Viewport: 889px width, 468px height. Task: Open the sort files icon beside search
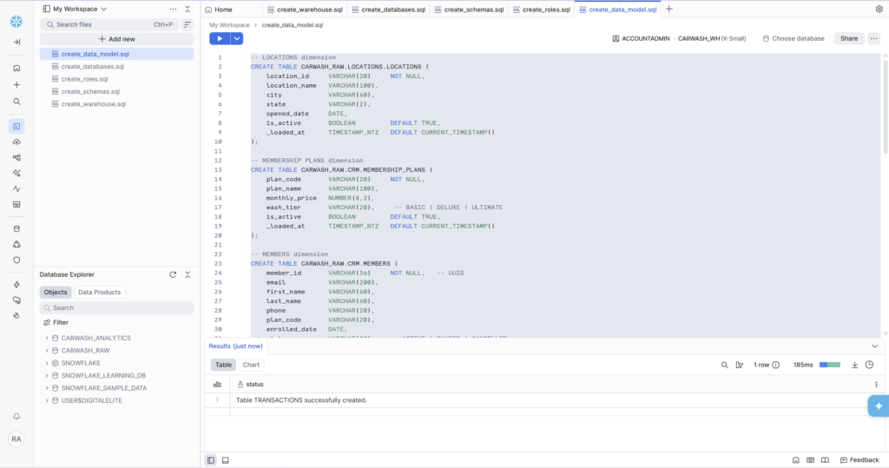[187, 24]
